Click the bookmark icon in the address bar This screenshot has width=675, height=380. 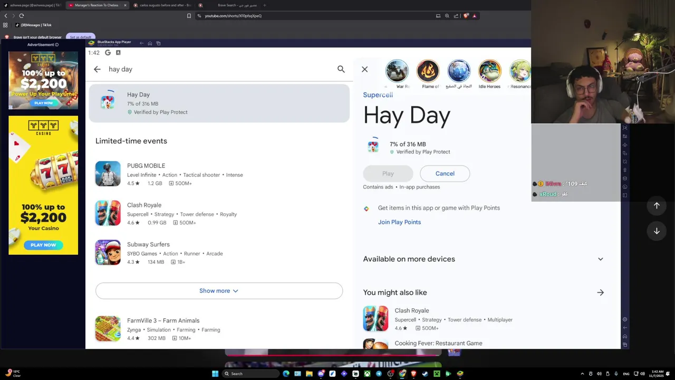point(189,16)
